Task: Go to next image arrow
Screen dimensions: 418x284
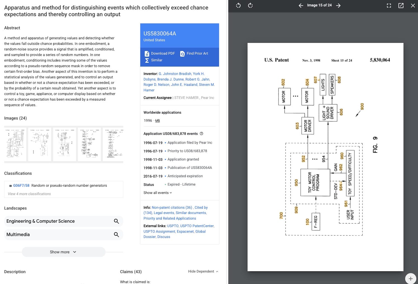Action: pos(338,5)
